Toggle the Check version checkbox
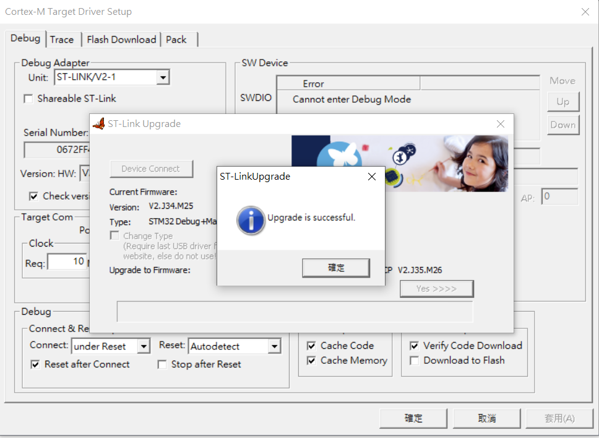Image resolution: width=599 pixels, height=438 pixels. pyautogui.click(x=33, y=196)
